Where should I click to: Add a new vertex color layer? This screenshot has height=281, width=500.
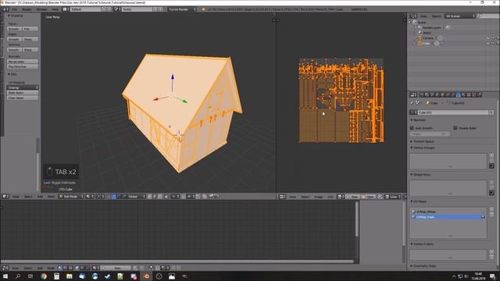pos(491,251)
